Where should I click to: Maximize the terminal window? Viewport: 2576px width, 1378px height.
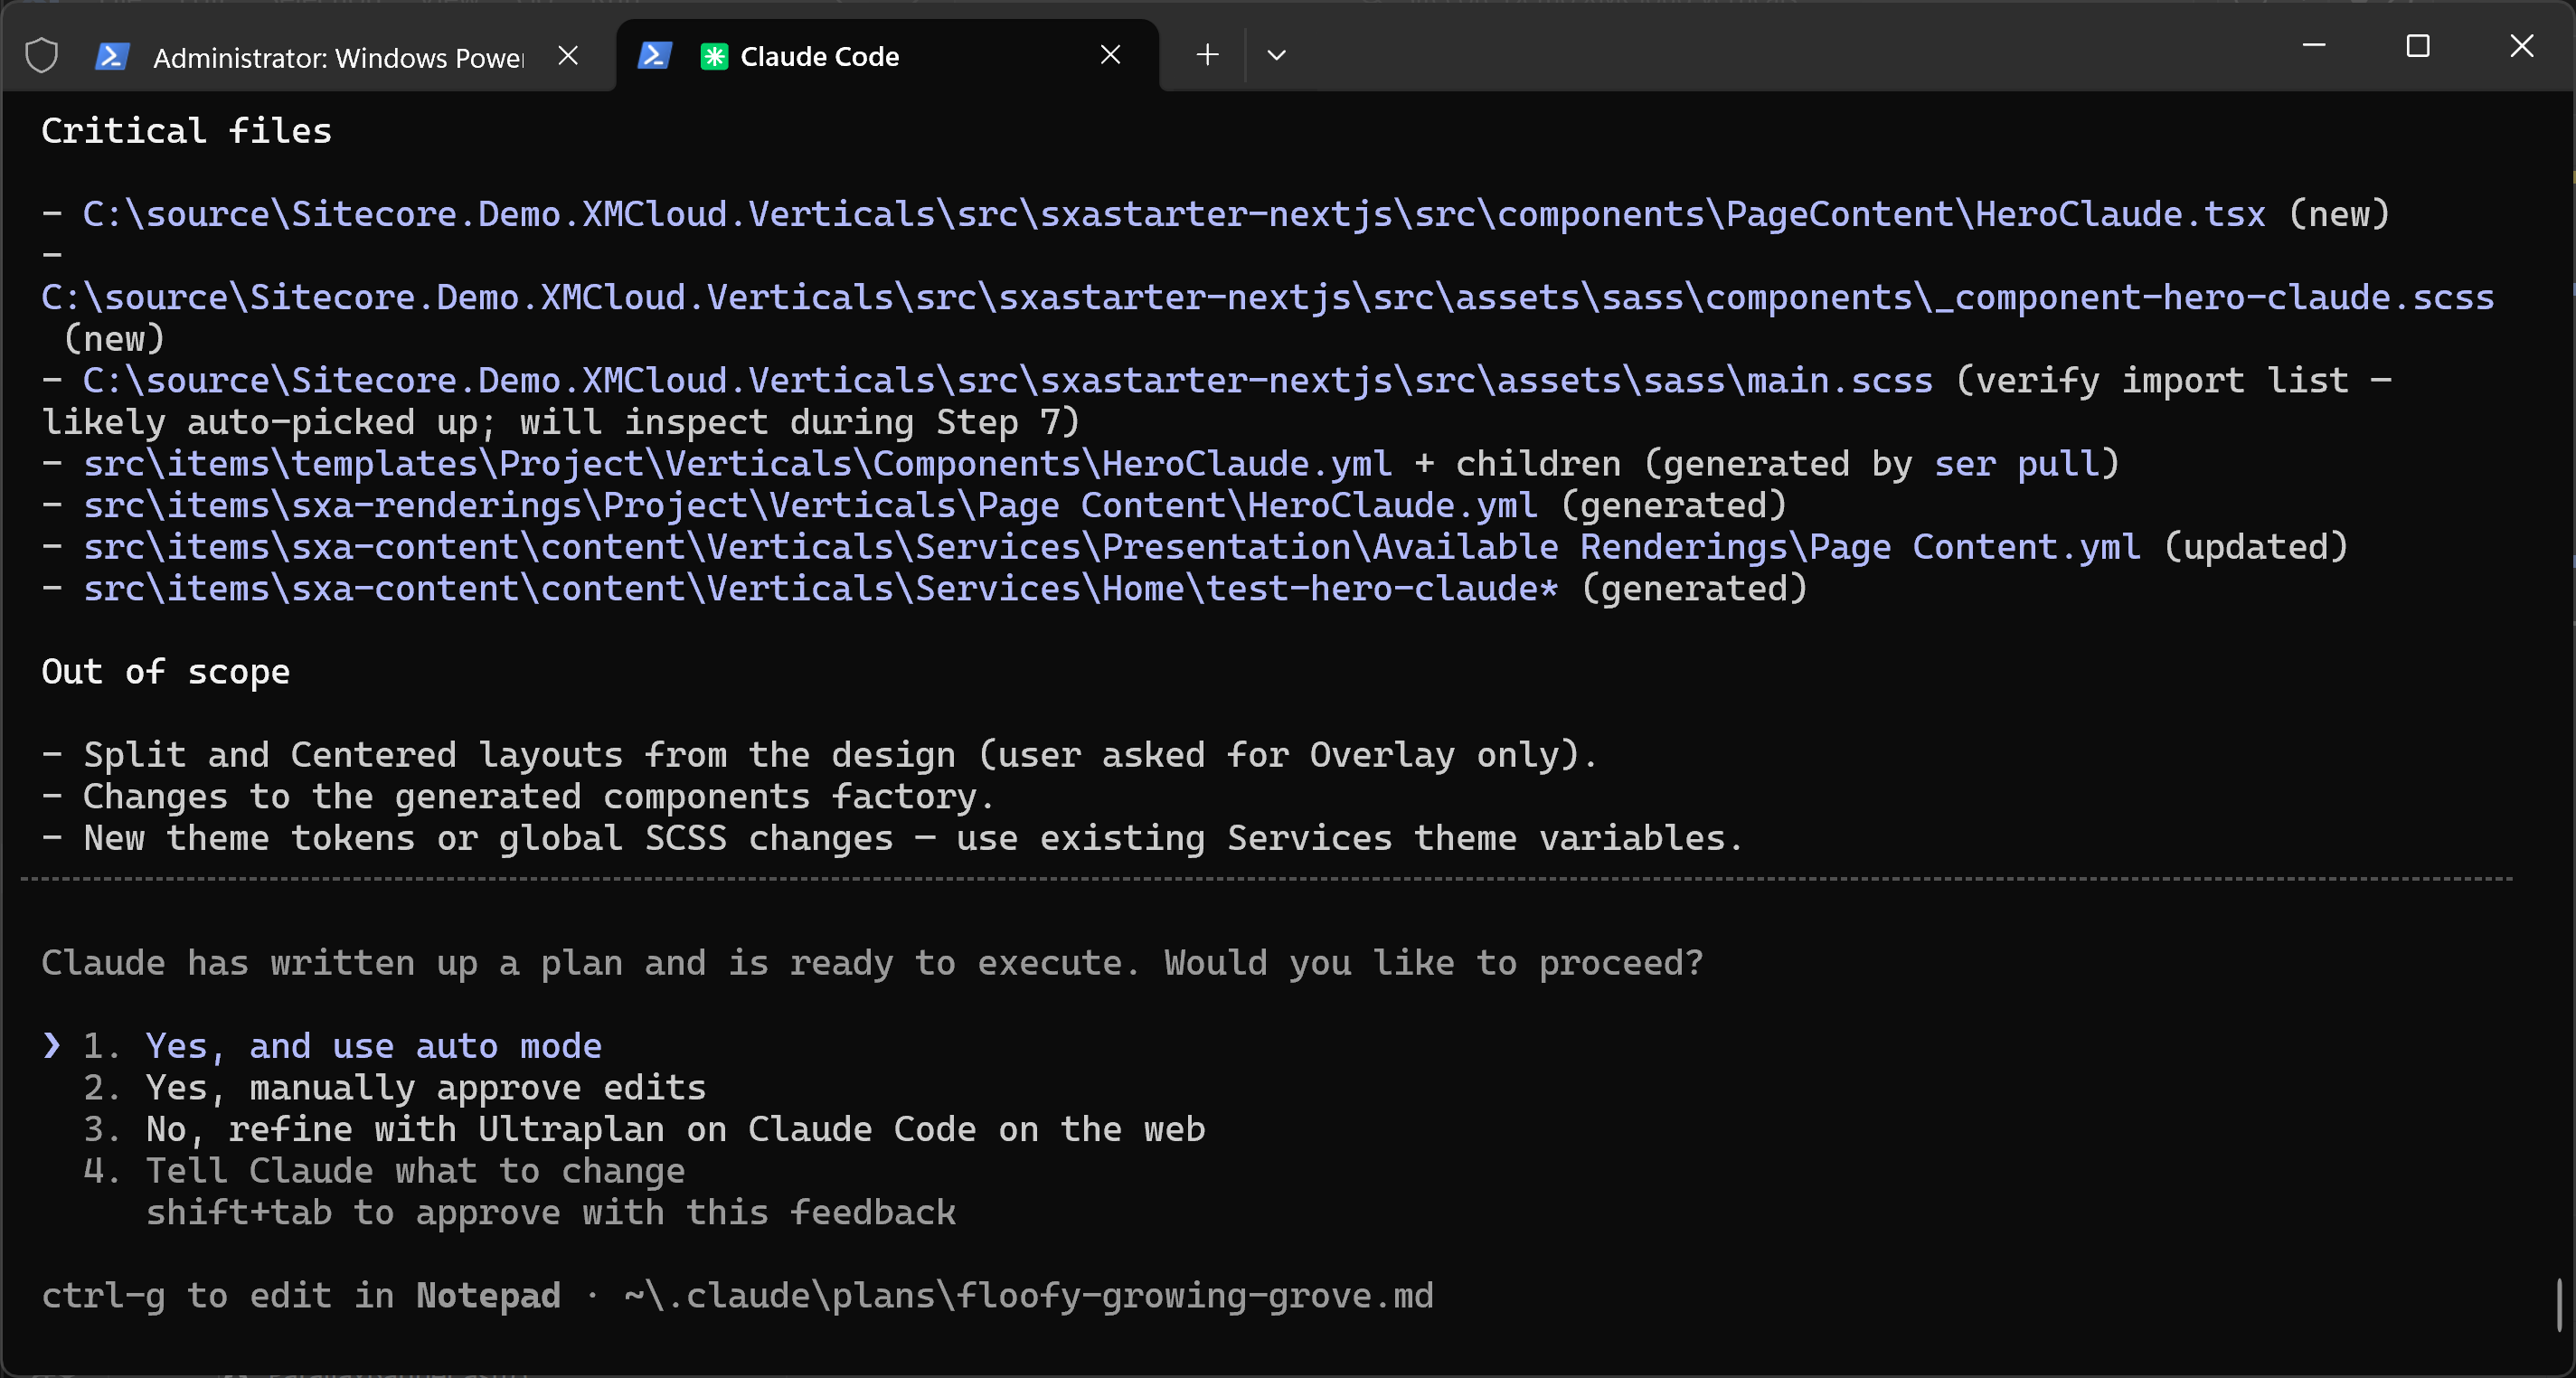click(x=2417, y=46)
